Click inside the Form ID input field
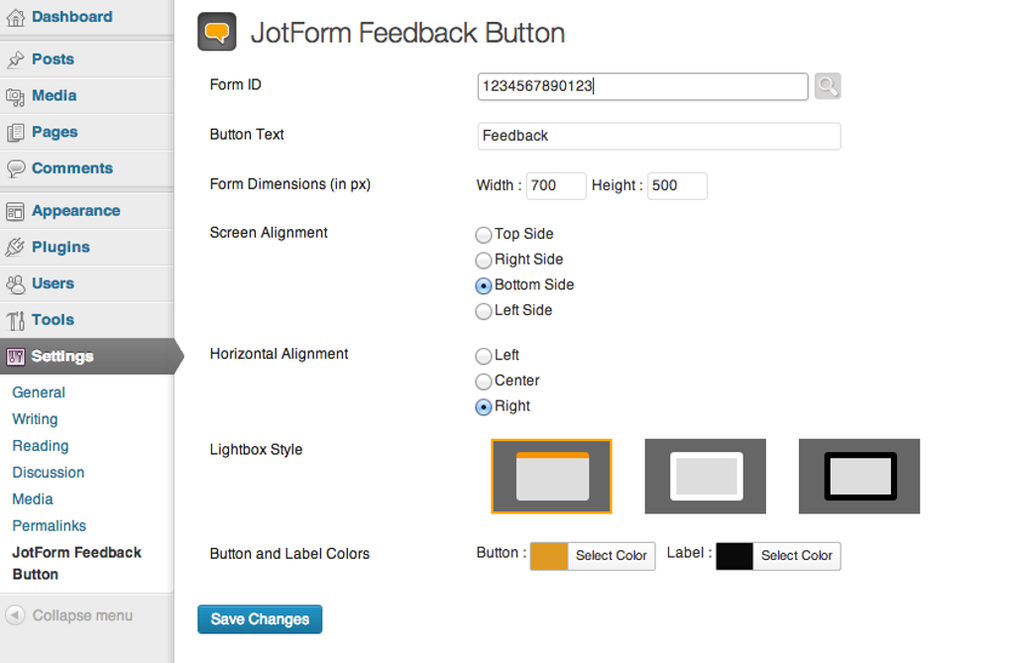The height and width of the screenshot is (663, 1011). 642,86
